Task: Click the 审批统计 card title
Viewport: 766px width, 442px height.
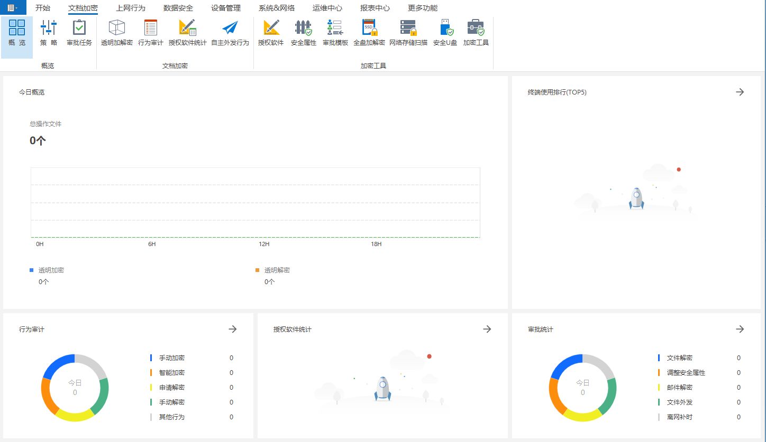Action: point(540,330)
